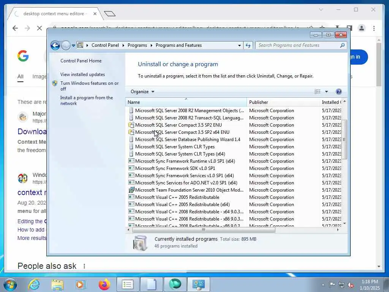The image size is (389, 292).
Task: Go back in the browser window
Action: (x=15, y=28)
